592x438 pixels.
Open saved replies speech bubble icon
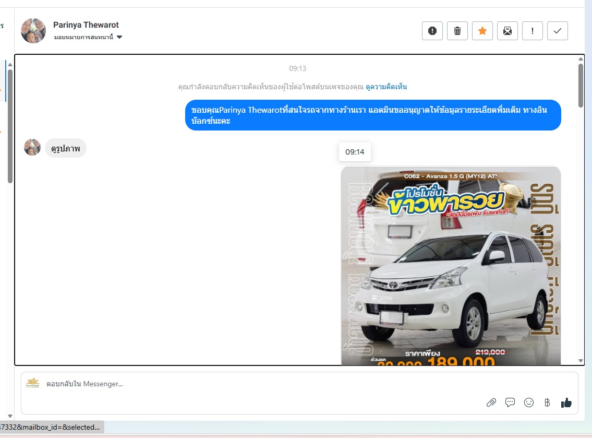[510, 403]
